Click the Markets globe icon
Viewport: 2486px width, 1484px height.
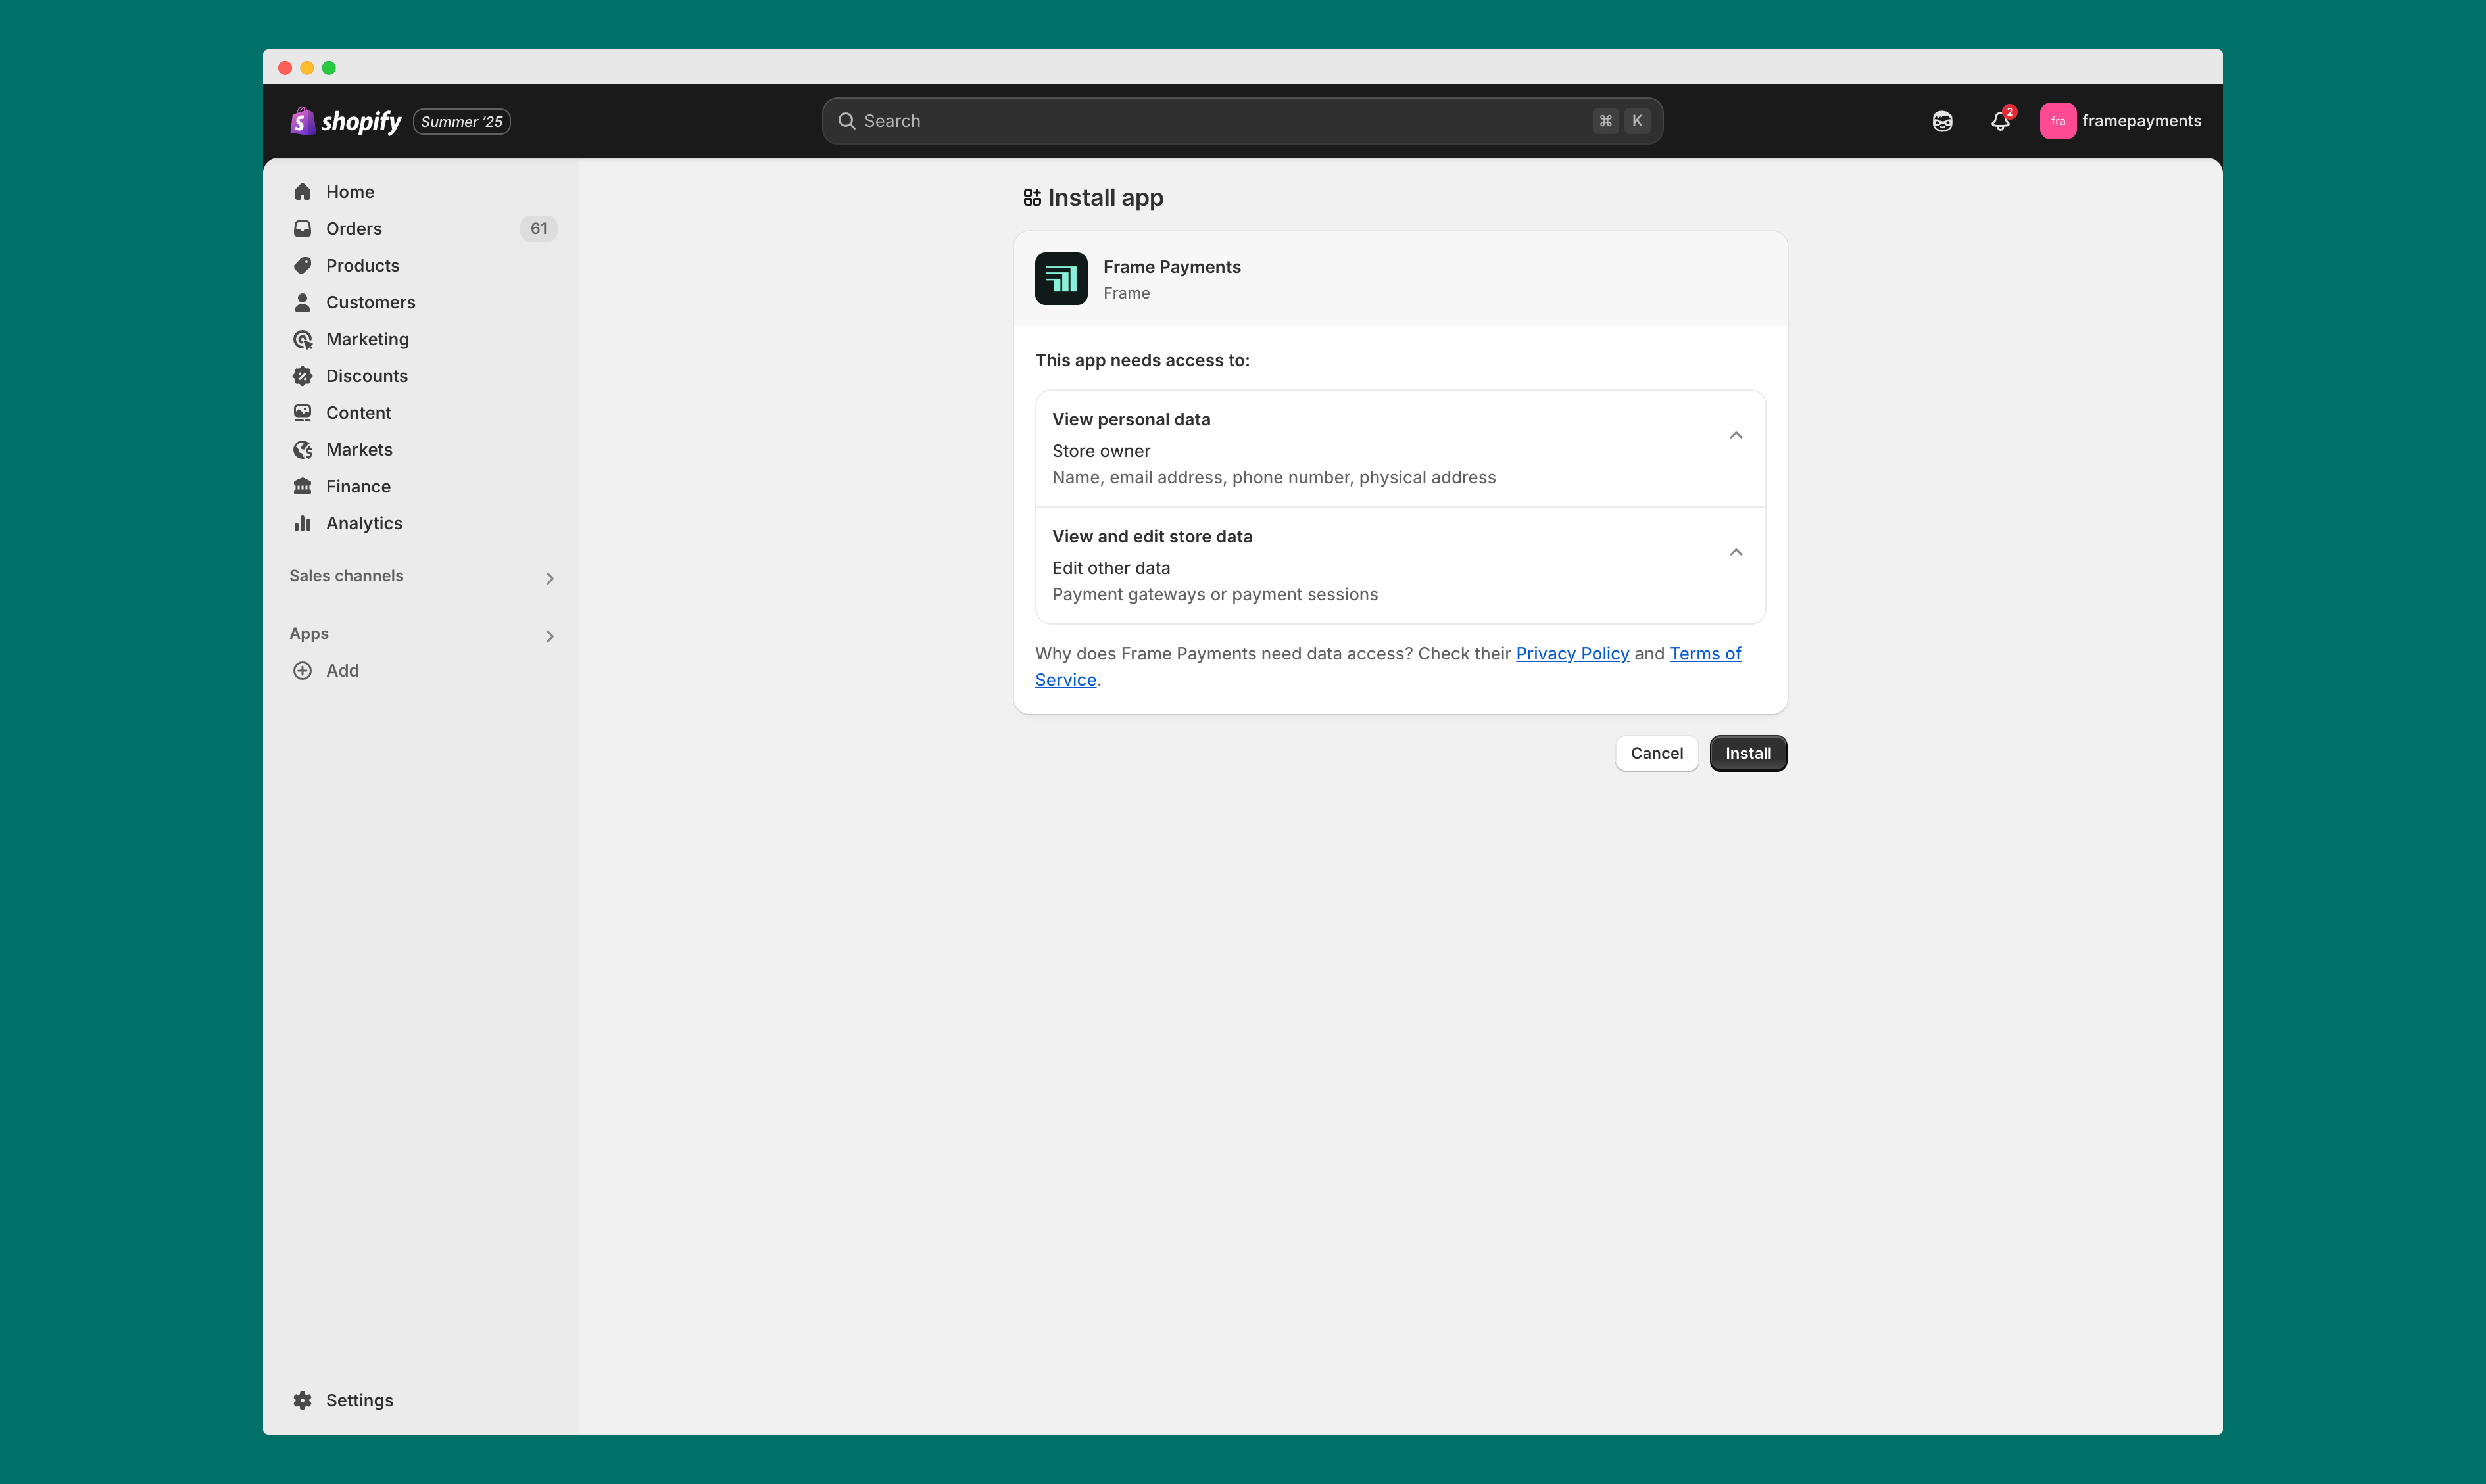click(x=302, y=450)
